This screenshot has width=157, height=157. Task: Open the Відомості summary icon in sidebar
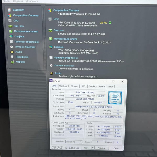point(9,10)
